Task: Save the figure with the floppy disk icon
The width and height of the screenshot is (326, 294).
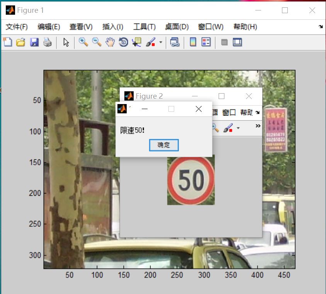Action: pyautogui.click(x=34, y=42)
